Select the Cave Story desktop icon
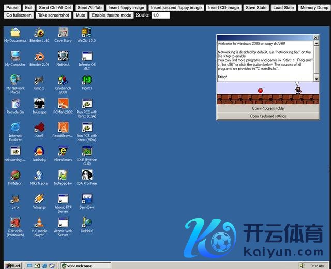The height and width of the screenshot is (269, 331). click(x=63, y=33)
